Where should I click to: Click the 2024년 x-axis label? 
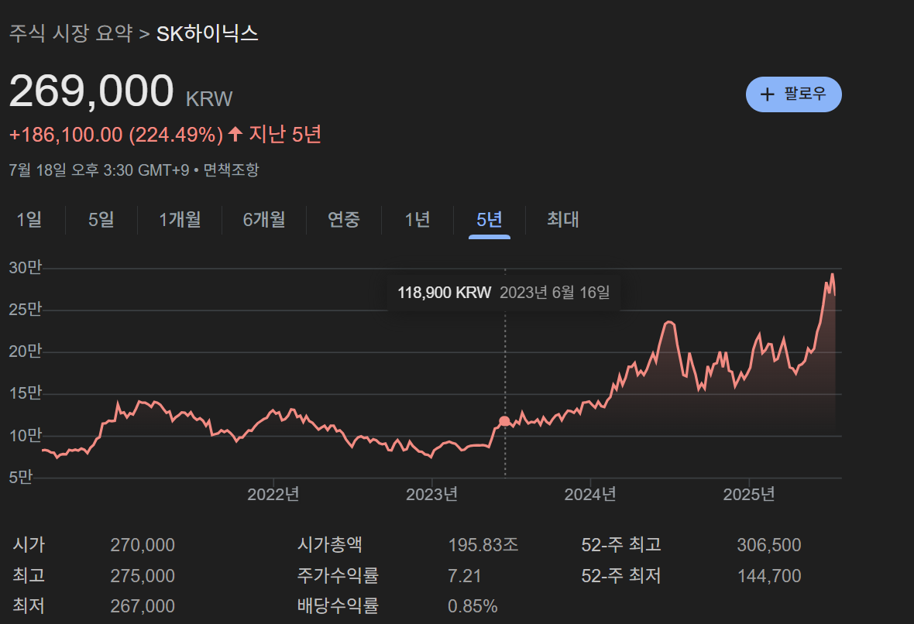coord(590,495)
